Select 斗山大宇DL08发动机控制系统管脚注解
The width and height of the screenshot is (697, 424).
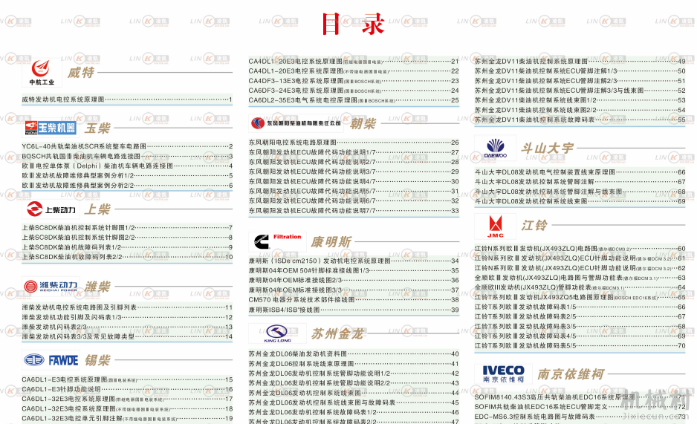click(x=580, y=182)
